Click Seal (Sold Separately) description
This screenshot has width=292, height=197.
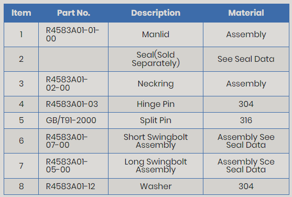click(156, 59)
